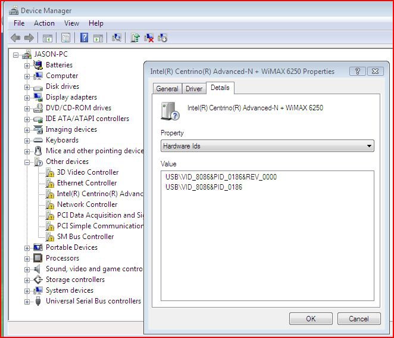Expand the Portable Devices node

(x=27, y=248)
